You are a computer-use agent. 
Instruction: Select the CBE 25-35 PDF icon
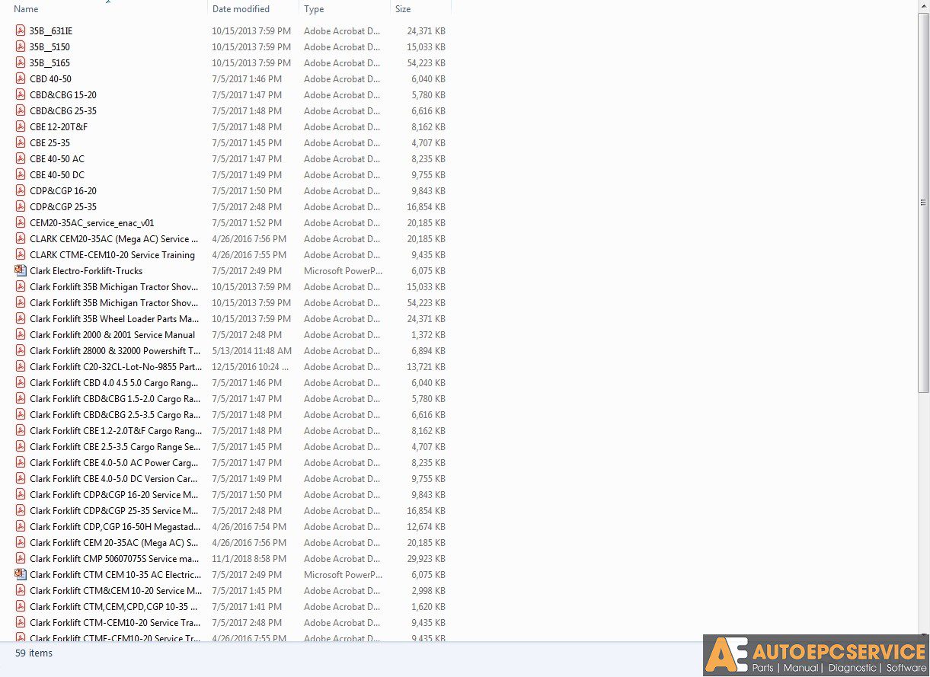click(x=21, y=143)
